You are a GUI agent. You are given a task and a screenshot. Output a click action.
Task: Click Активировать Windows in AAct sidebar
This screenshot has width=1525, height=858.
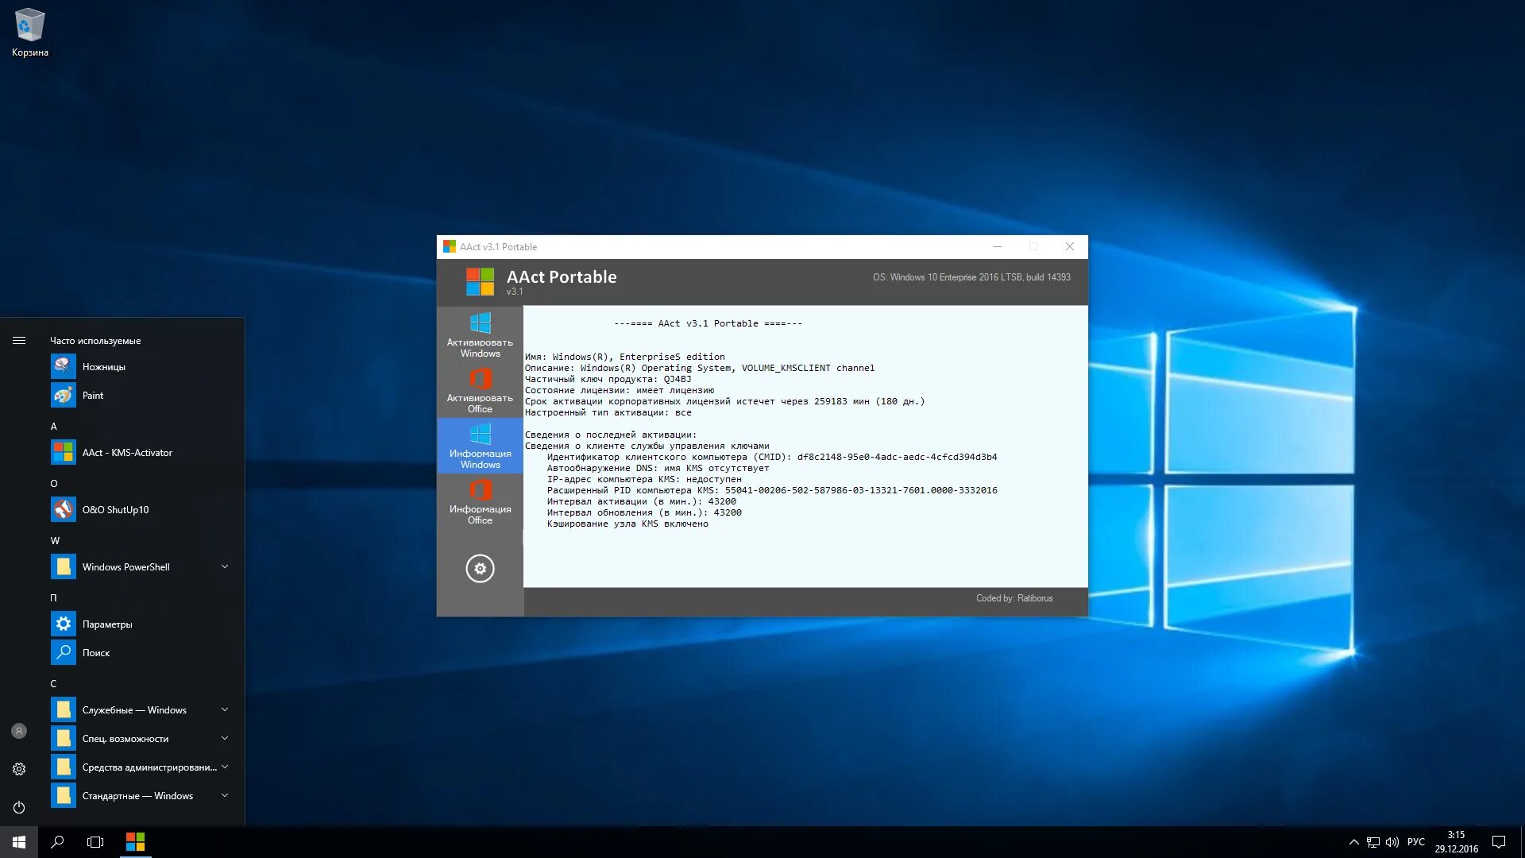tap(480, 334)
